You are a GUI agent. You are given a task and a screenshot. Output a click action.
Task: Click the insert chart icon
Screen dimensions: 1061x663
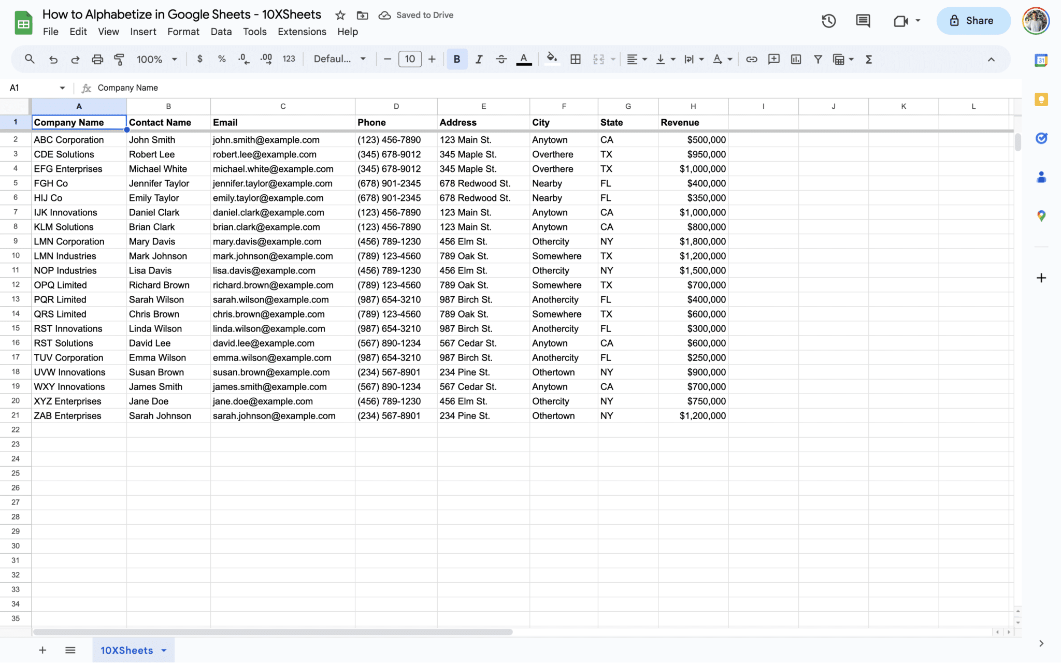796,60
